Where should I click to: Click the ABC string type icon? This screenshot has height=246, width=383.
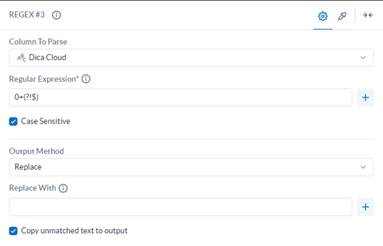click(x=21, y=58)
